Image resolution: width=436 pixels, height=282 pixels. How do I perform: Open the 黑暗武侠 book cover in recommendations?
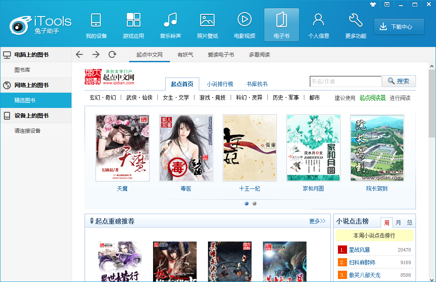click(x=230, y=262)
